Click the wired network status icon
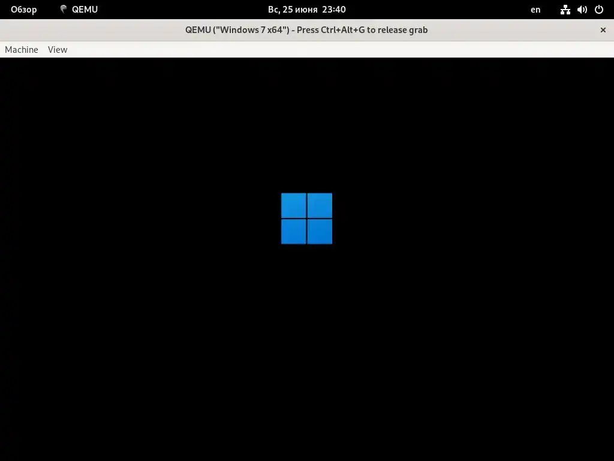Image resolution: width=614 pixels, height=461 pixels. click(565, 10)
